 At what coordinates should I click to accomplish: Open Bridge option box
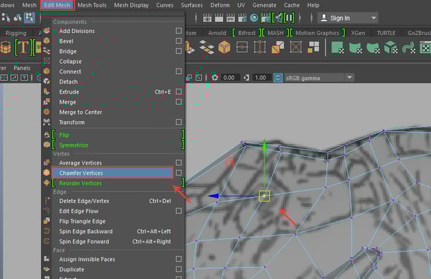[x=179, y=51]
